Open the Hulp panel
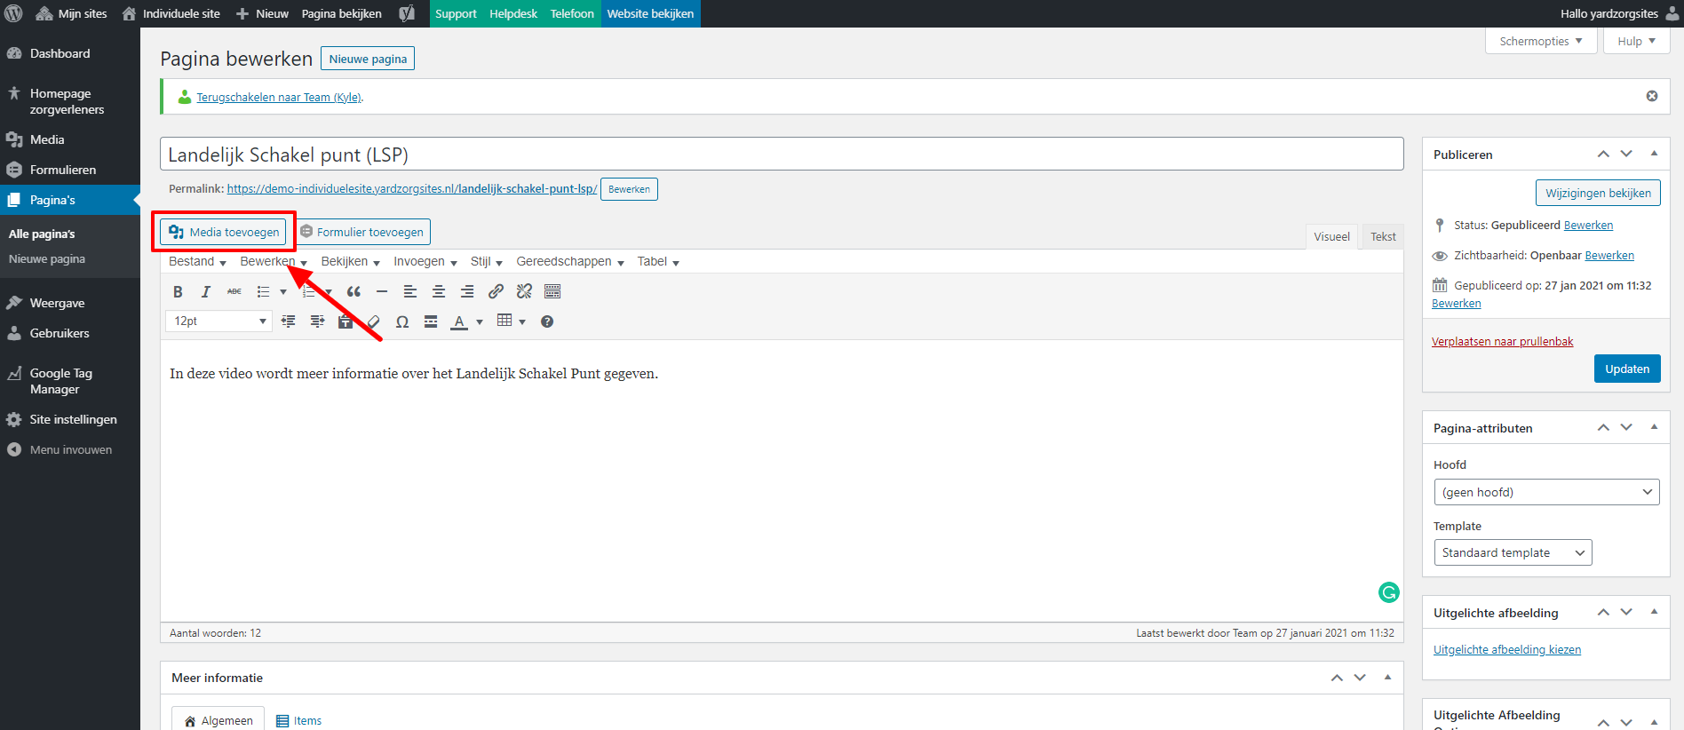 (x=1636, y=41)
